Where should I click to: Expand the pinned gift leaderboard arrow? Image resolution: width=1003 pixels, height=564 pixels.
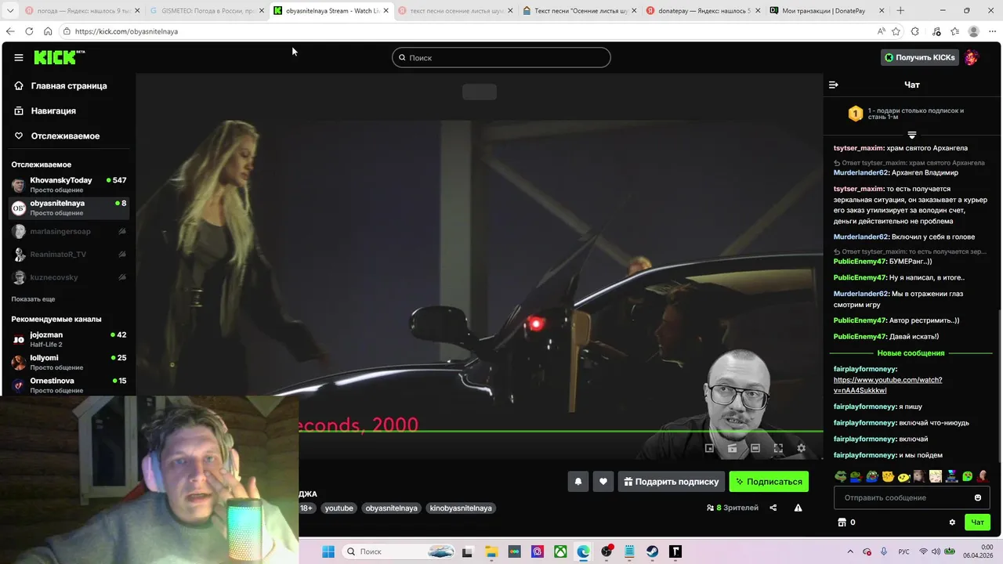point(911,135)
